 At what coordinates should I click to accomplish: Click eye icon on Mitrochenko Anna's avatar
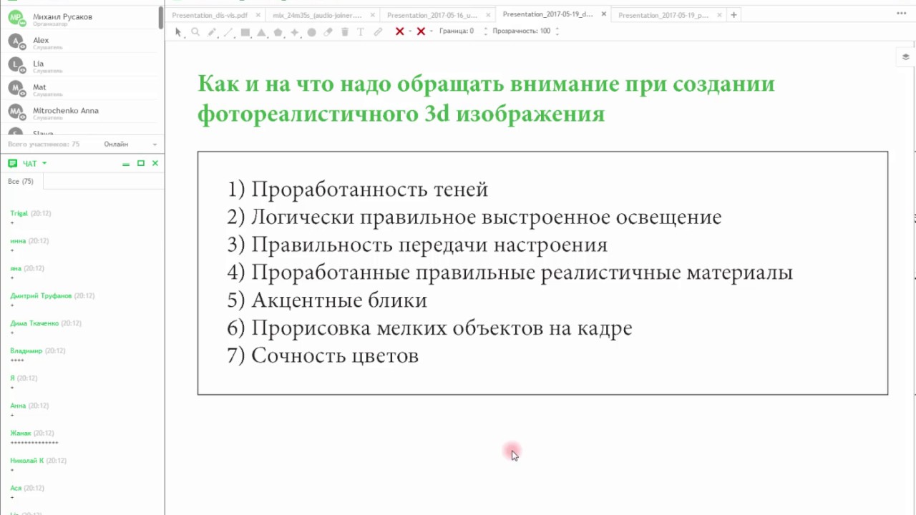pos(23,117)
